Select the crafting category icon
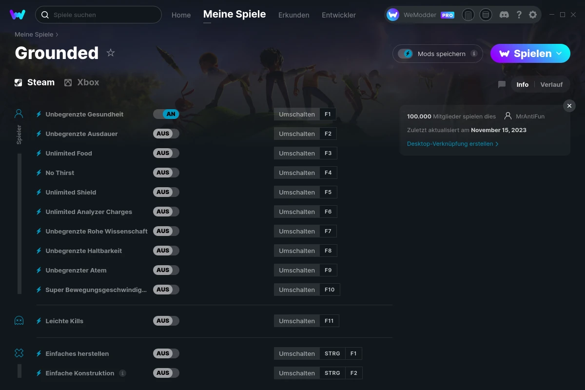Image resolution: width=585 pixels, height=390 pixels. 19,353
